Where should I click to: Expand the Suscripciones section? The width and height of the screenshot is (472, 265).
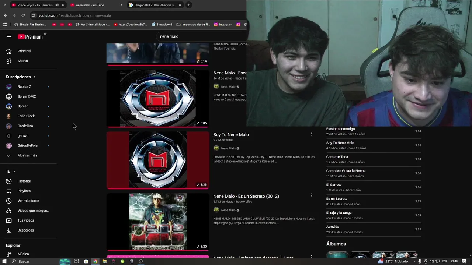[x=21, y=77]
